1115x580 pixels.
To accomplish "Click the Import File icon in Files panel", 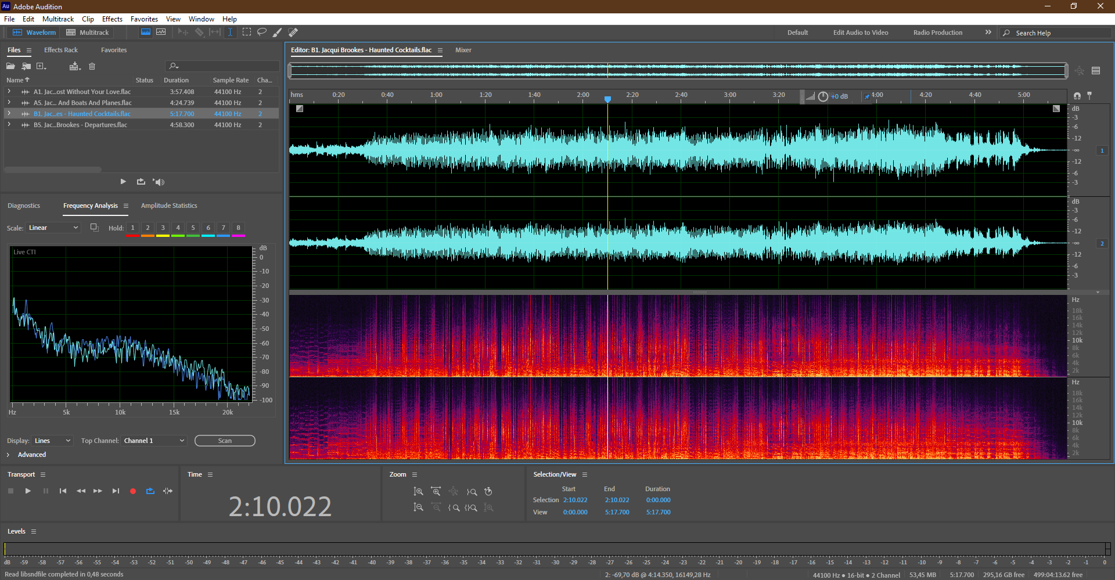I will tap(26, 66).
